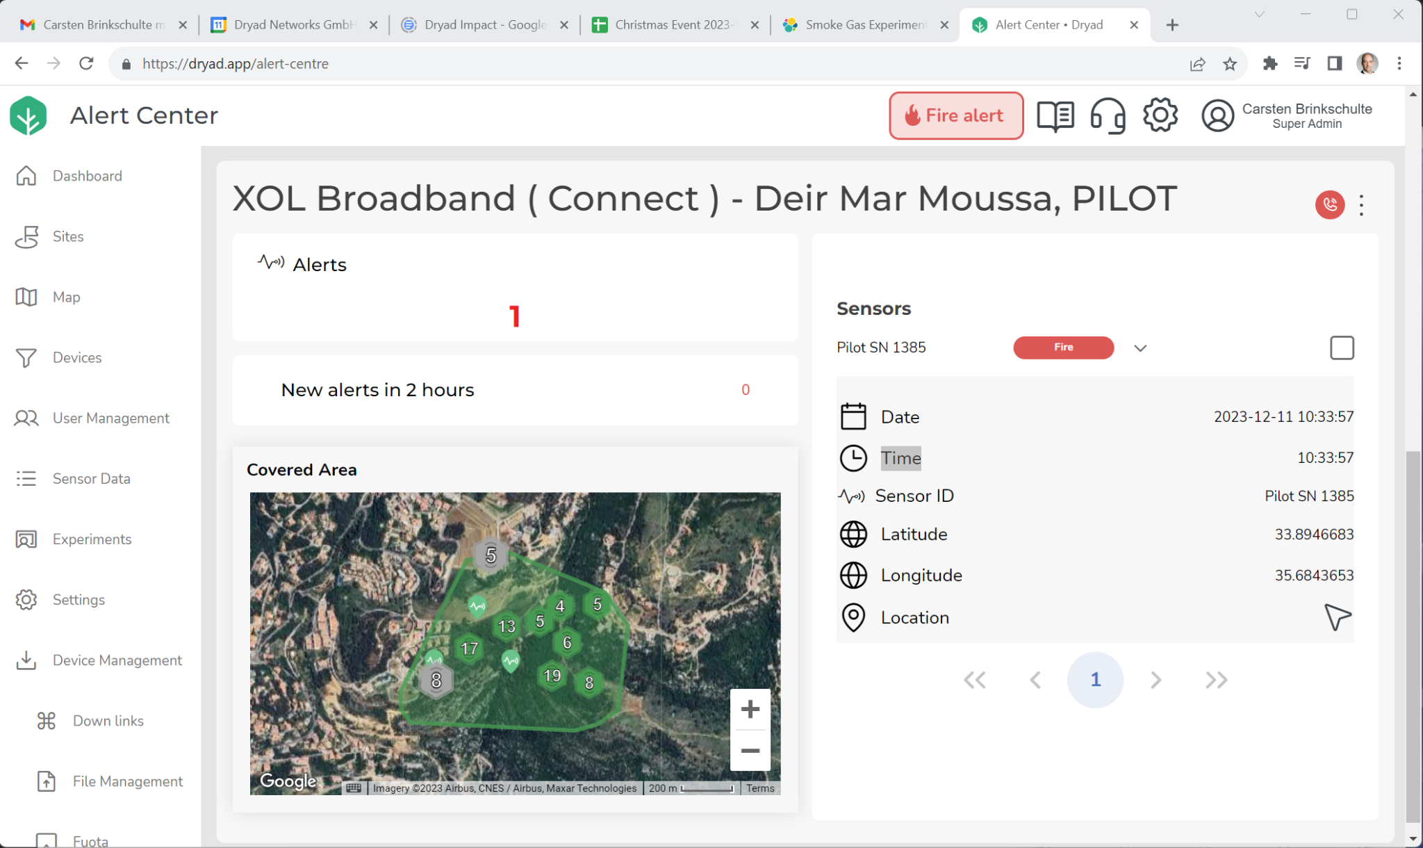Click the Devices funnel icon

coord(26,357)
